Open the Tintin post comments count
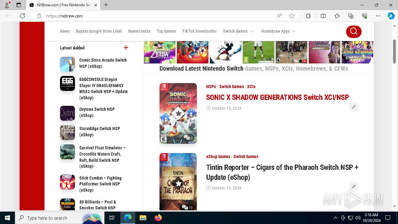 pos(187,207)
